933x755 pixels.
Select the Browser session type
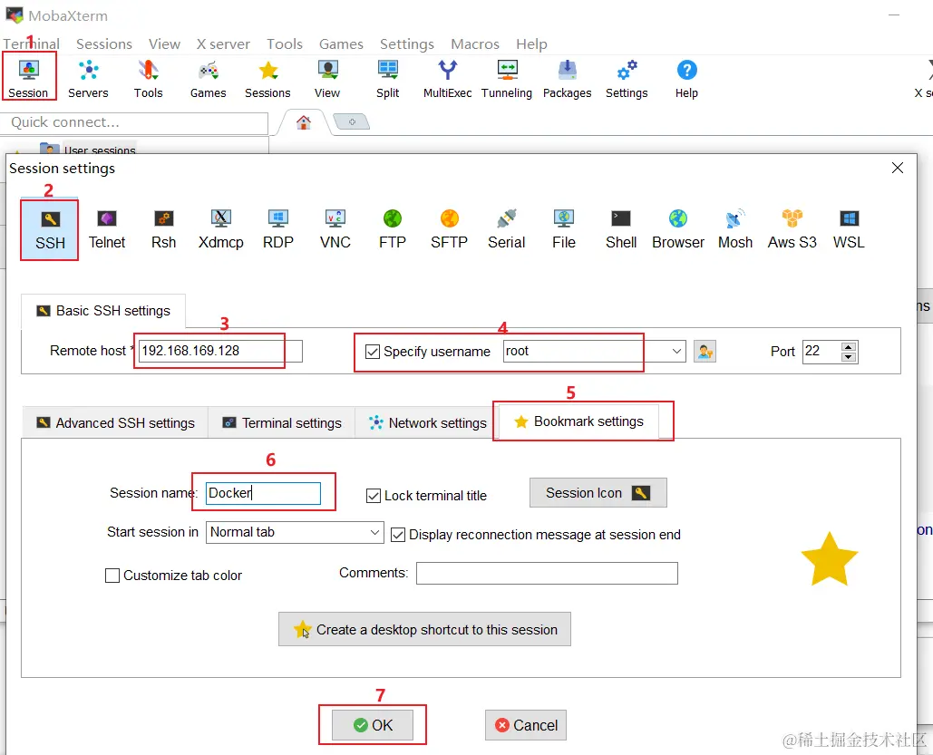click(677, 229)
